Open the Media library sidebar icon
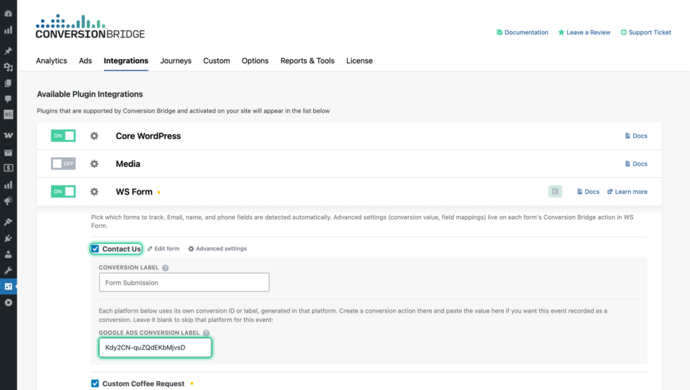Viewport: 690px width, 390px height. pyautogui.click(x=8, y=67)
